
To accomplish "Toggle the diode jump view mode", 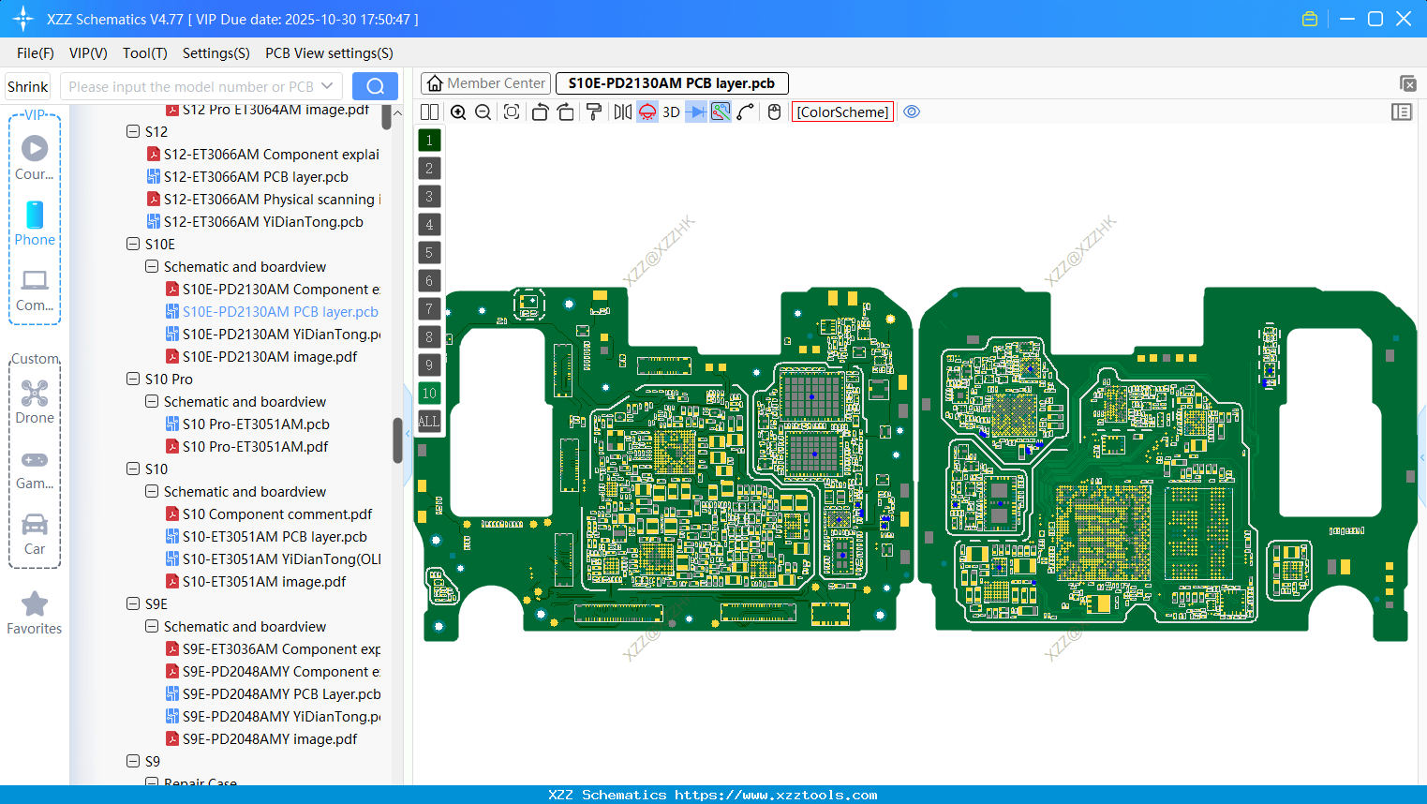I will click(x=695, y=112).
